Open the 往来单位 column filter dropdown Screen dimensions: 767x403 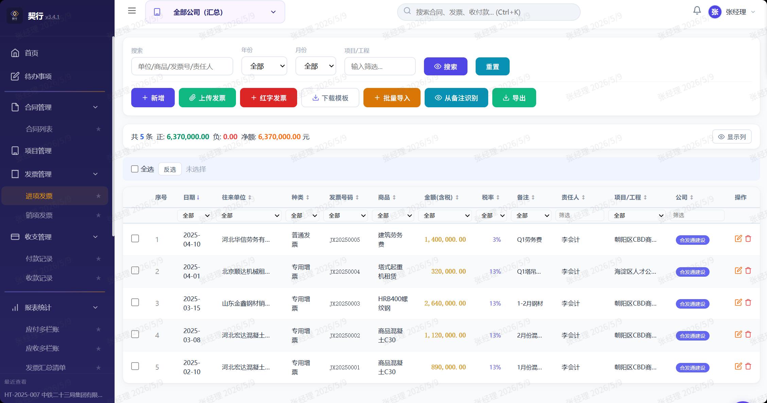[x=249, y=216]
